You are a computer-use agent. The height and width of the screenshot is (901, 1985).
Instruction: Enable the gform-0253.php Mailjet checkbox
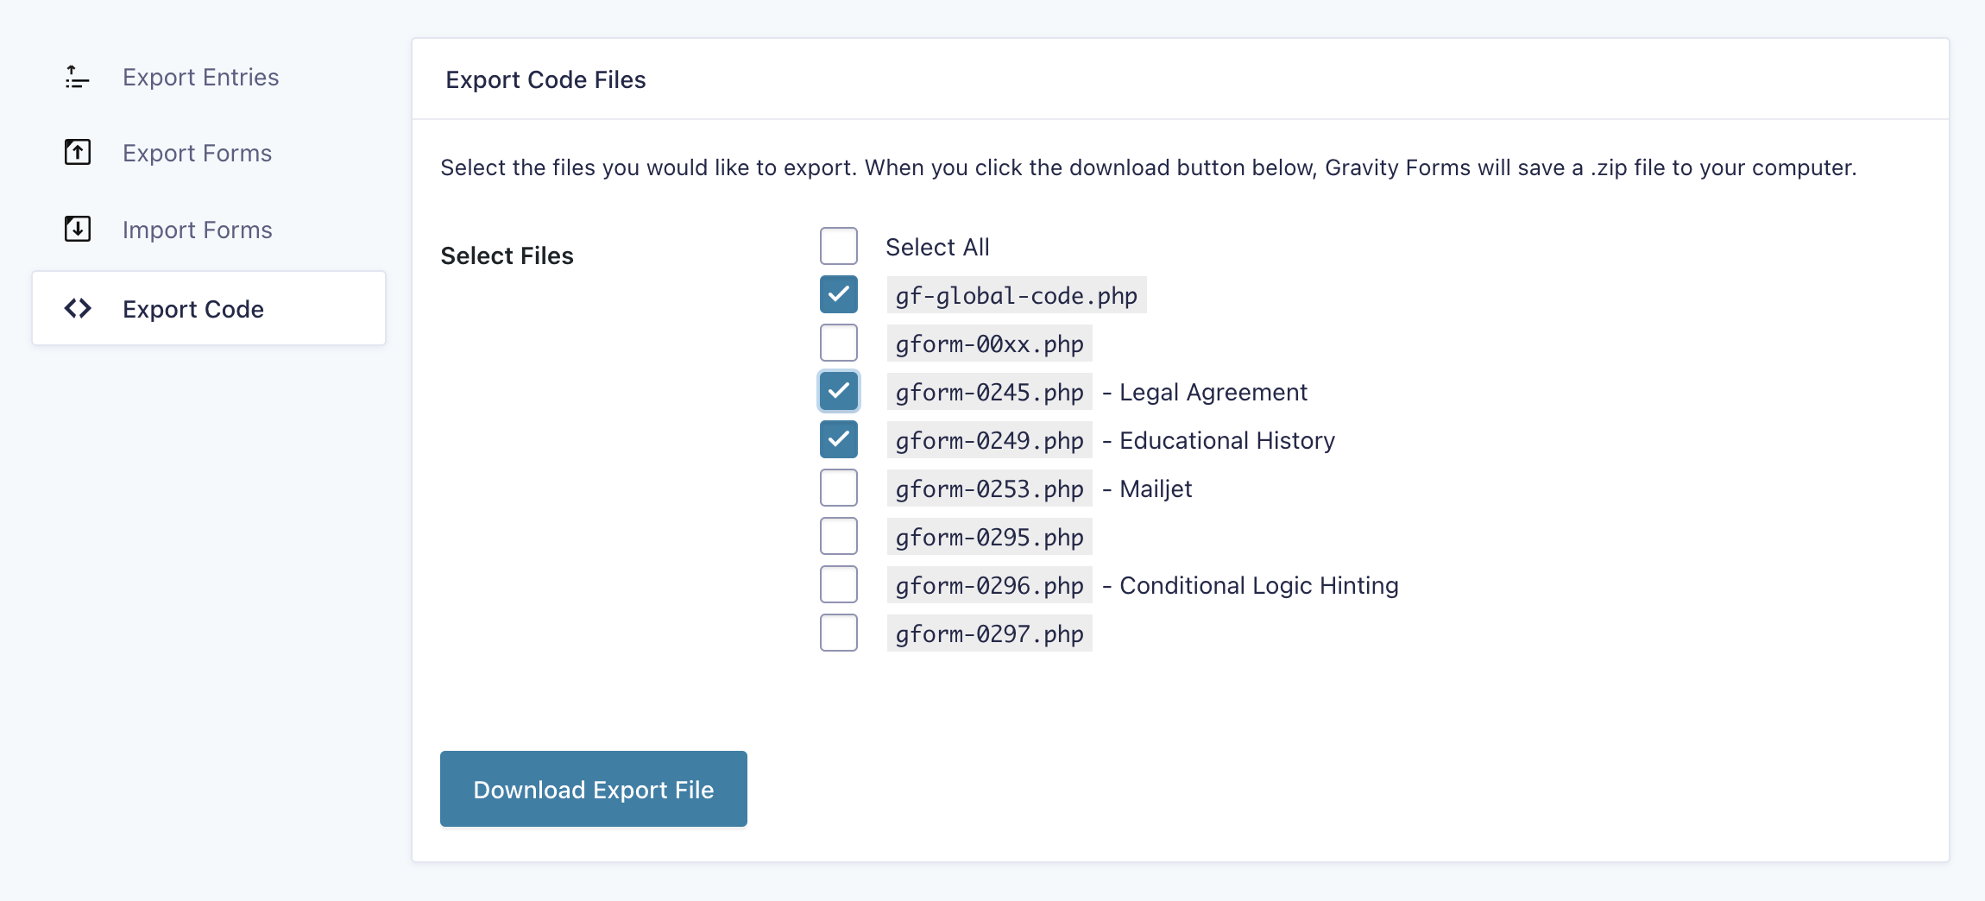click(838, 488)
